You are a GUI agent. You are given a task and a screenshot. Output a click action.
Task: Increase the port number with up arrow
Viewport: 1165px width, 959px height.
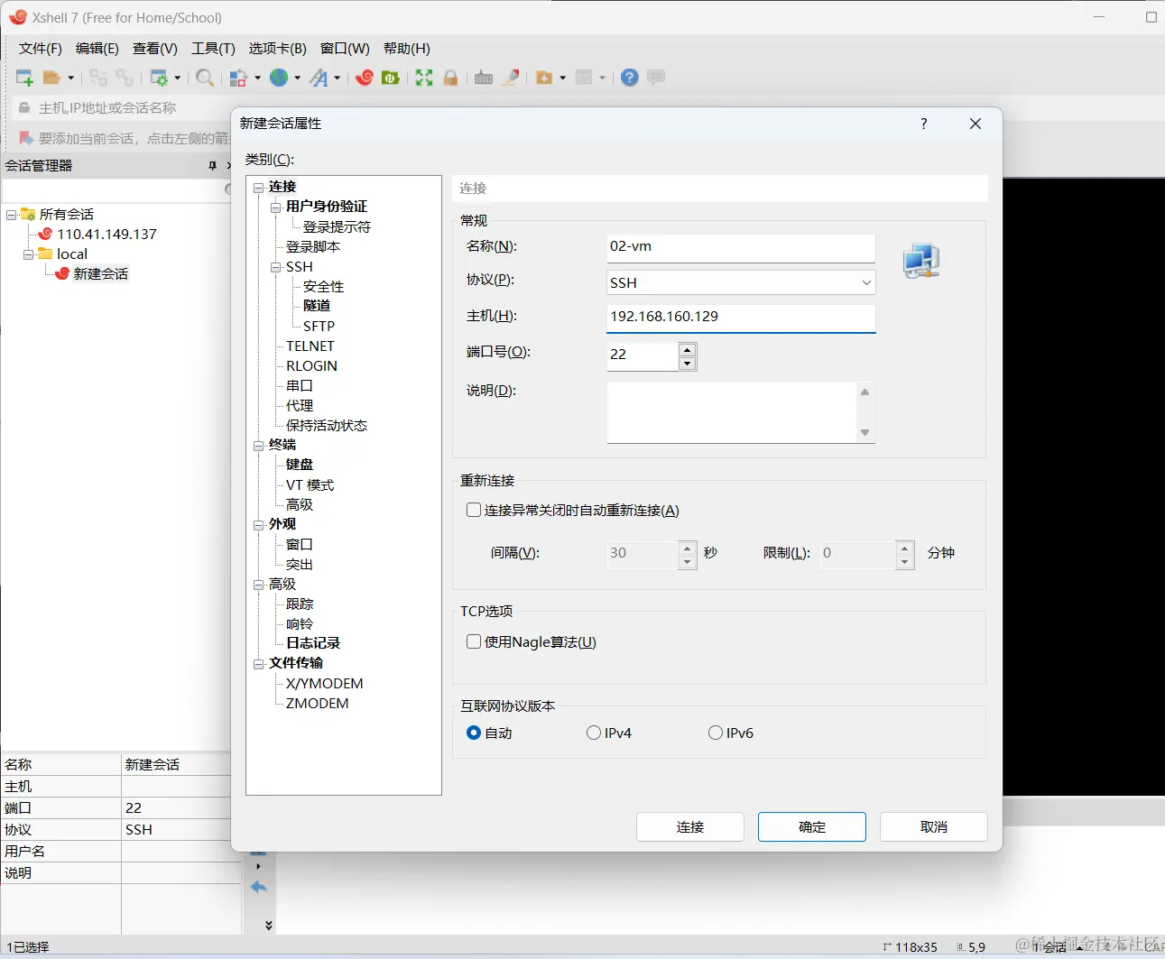[x=688, y=349]
